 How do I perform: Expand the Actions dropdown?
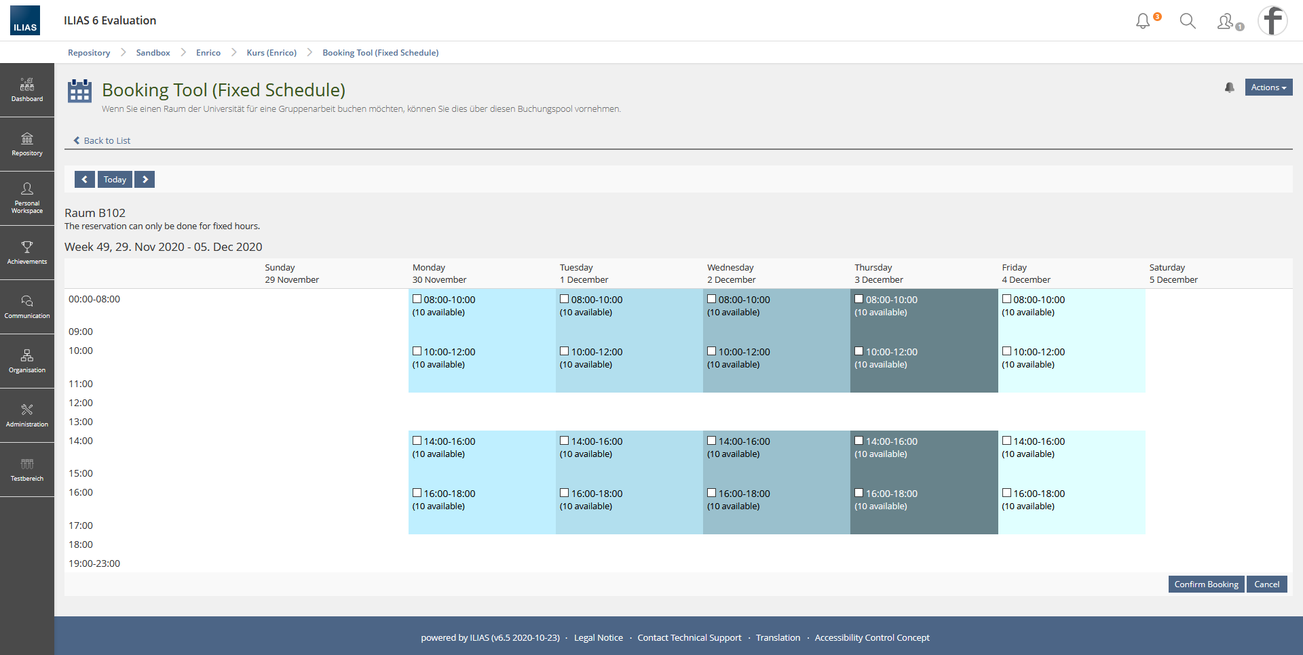click(x=1268, y=87)
